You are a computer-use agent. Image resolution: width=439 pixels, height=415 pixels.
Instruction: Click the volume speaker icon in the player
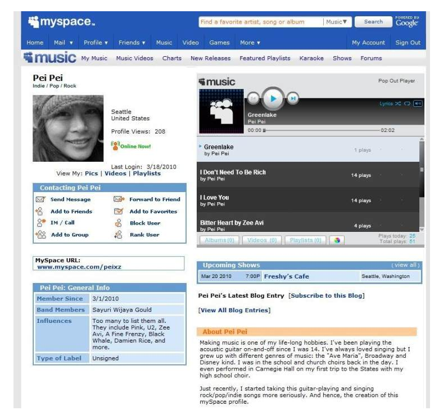point(418,103)
